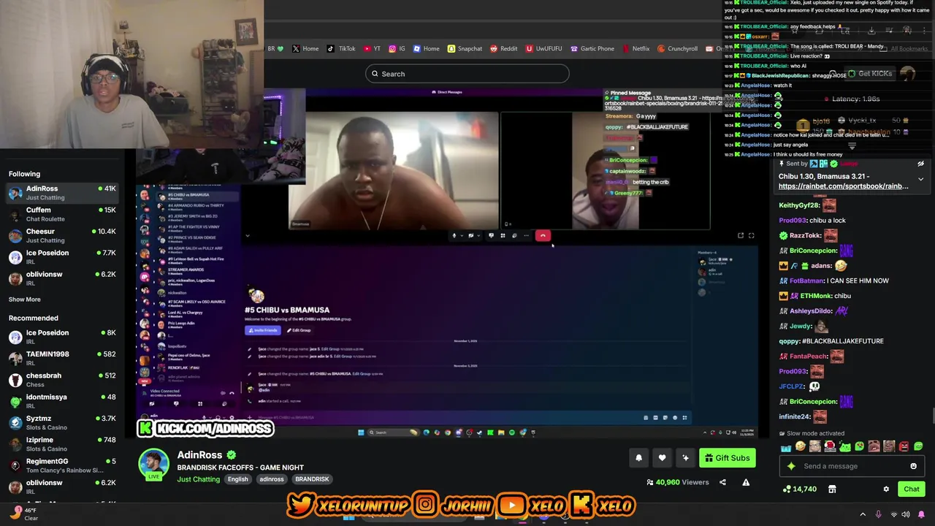Open more options in the Discord call bar

coord(526,235)
